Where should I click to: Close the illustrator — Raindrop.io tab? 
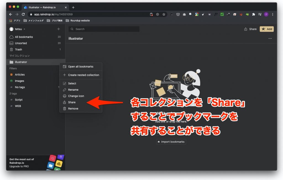coord(66,7)
